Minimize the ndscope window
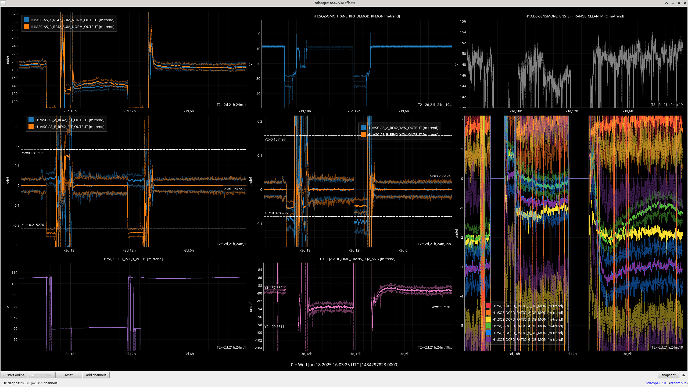The width and height of the screenshot is (688, 387). pyautogui.click(x=673, y=3)
